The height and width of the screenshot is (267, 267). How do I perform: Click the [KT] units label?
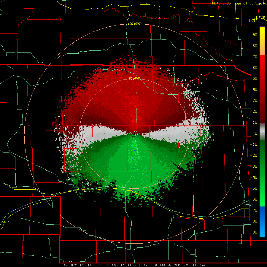click(x=253, y=20)
